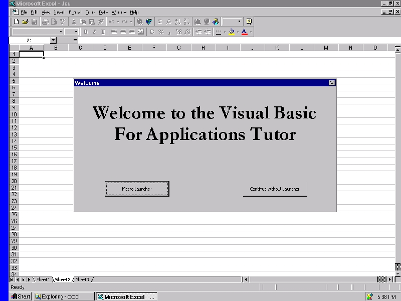Run the Spelling check tool
Viewport: 401px width, 301px height.
pyautogui.click(x=63, y=22)
